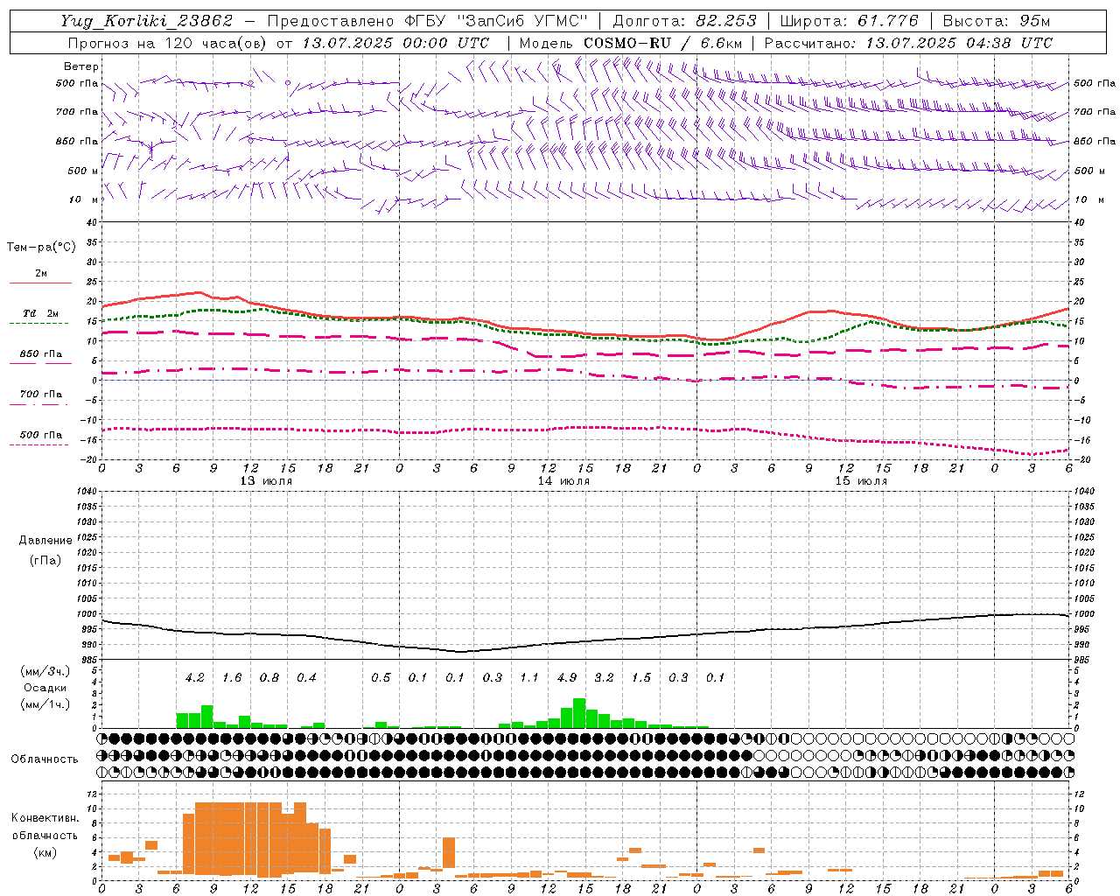Viewport: 1120px width, 896px height.
Task: Click the 4.2 precipitation total value
Action: tap(194, 677)
